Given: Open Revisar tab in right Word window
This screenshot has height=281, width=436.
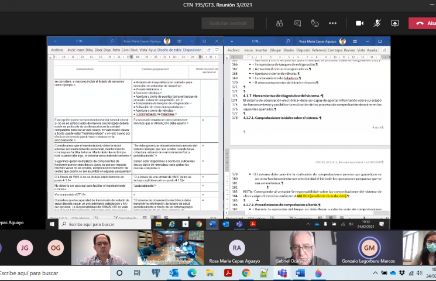Looking at the screenshot, I should (349, 50).
